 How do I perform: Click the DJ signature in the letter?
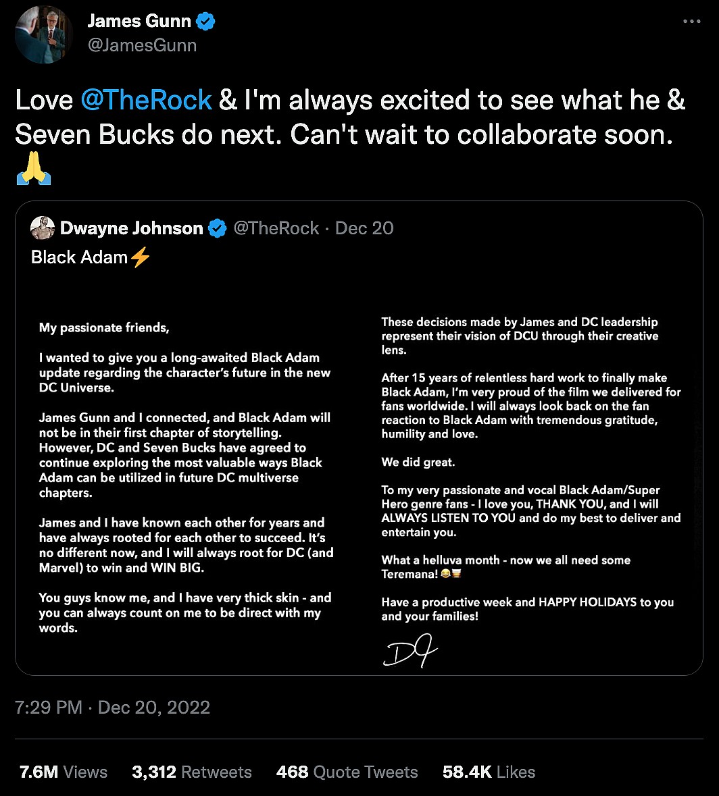410,652
